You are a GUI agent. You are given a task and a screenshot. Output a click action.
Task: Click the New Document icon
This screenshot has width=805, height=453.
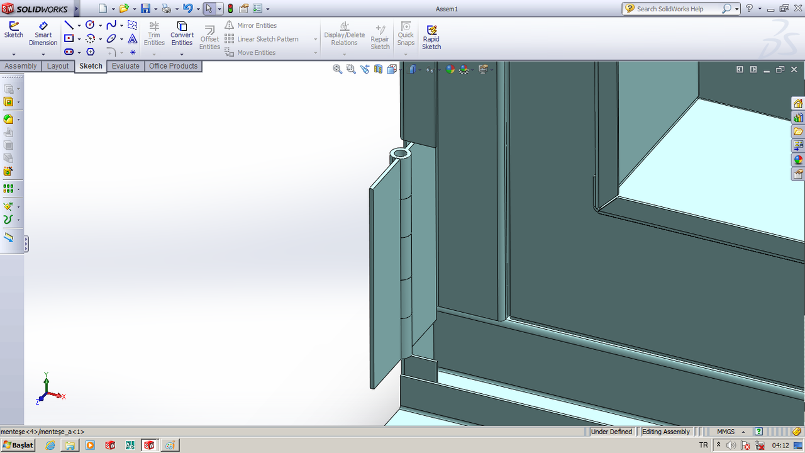click(103, 9)
